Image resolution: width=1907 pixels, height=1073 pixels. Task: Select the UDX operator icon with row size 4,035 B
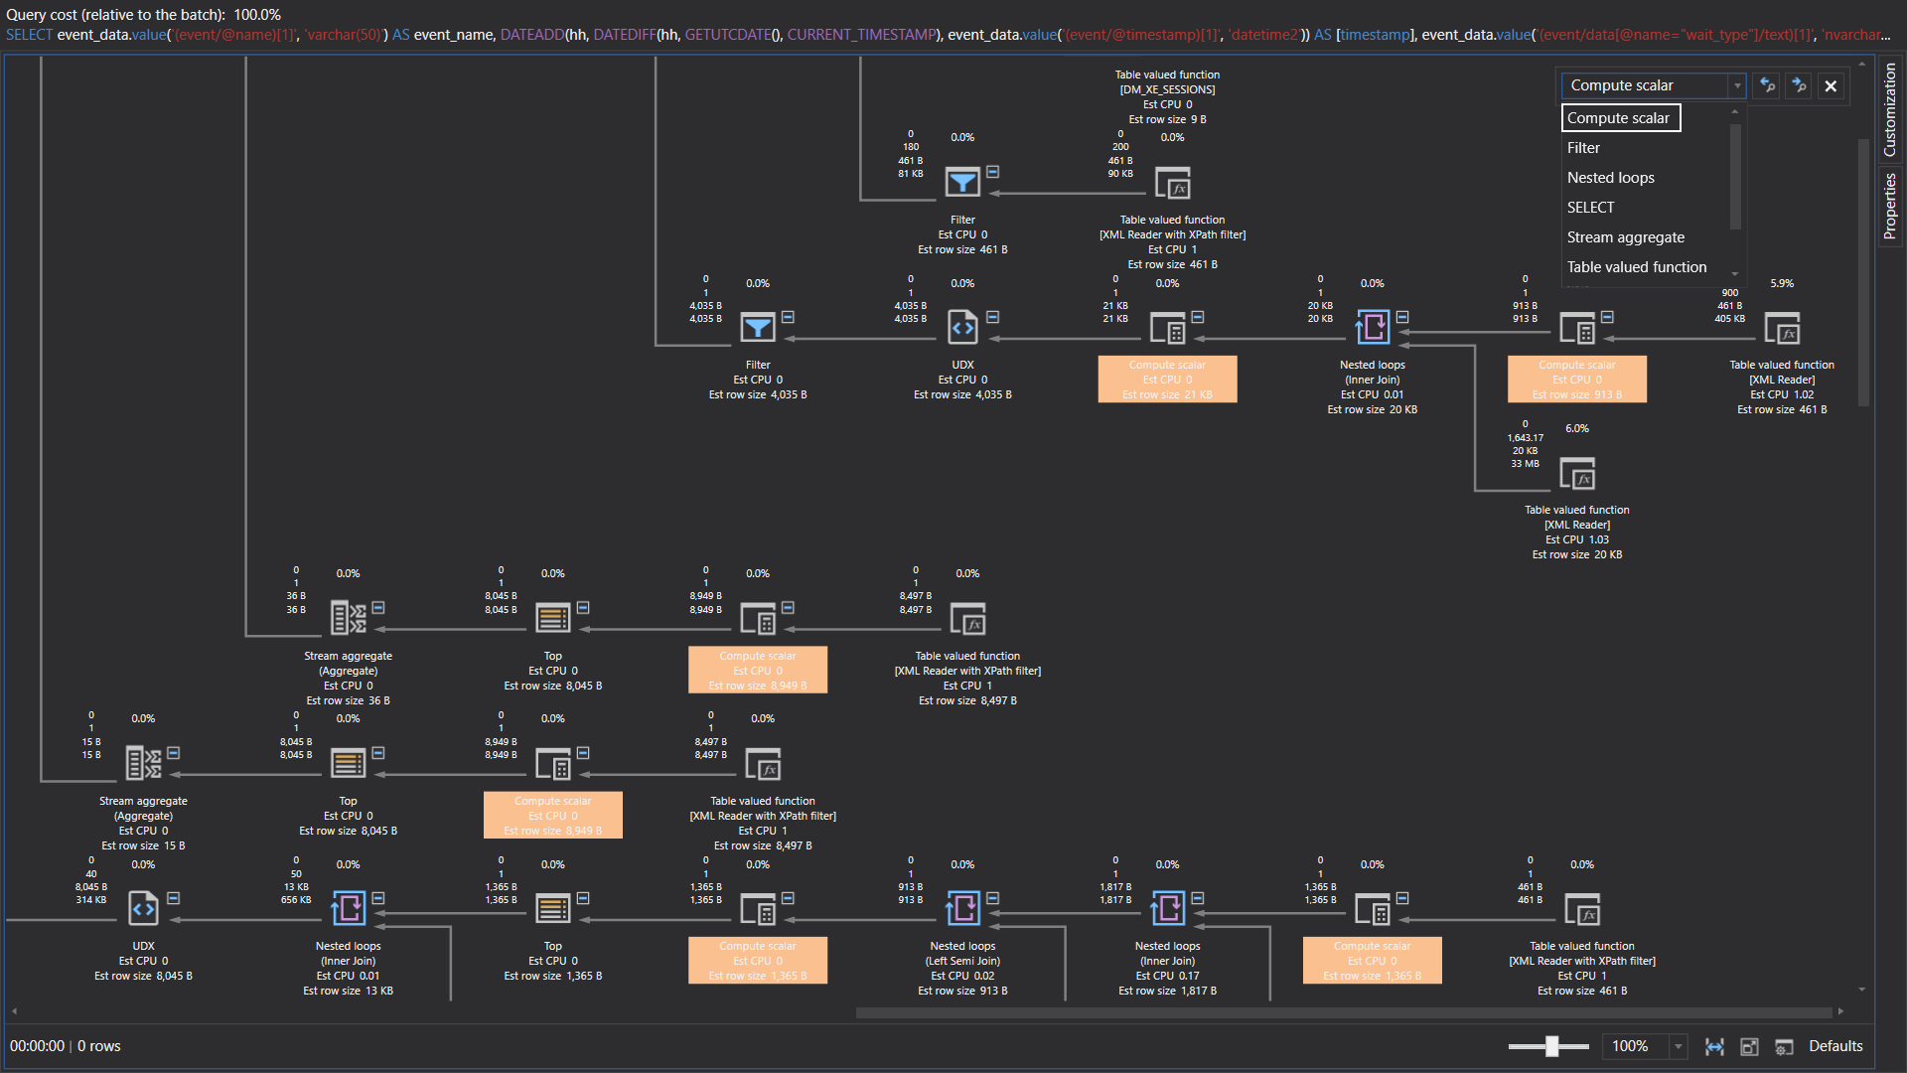point(962,328)
